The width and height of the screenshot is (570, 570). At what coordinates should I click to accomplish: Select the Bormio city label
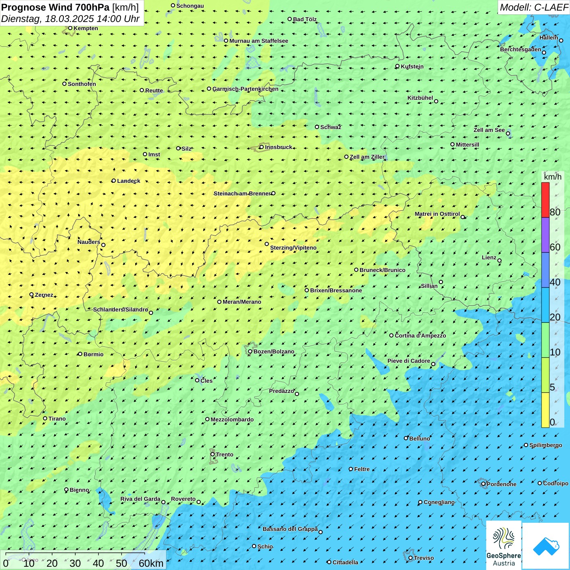pos(94,354)
